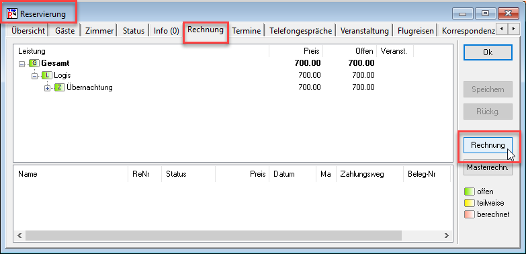Click the Veranst. column header
Viewport: 526px width, 254px height.
pyautogui.click(x=395, y=51)
